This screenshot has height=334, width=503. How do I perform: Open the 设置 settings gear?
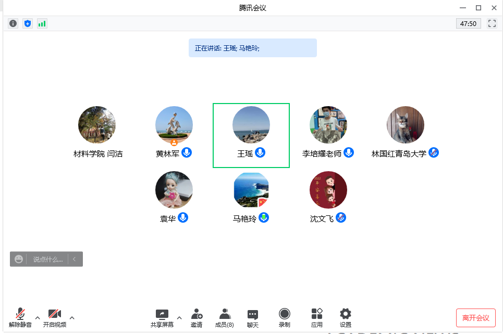click(x=345, y=318)
